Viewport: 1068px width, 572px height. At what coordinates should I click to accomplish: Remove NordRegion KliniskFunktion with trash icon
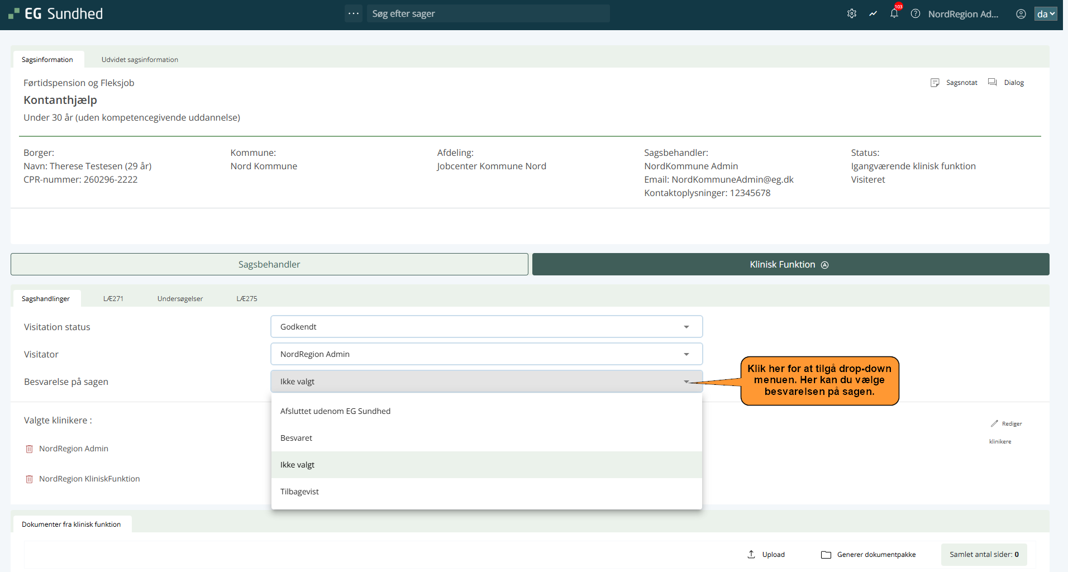pos(30,479)
